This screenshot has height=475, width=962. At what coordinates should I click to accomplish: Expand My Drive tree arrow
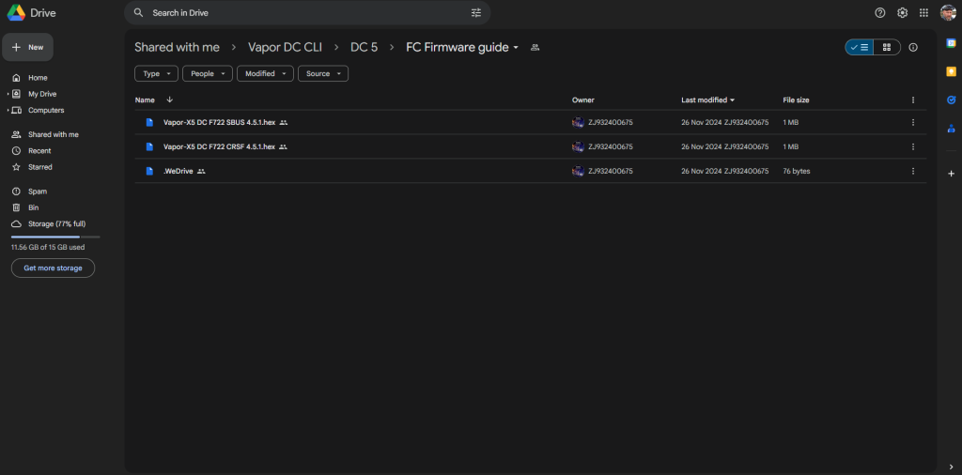8,95
